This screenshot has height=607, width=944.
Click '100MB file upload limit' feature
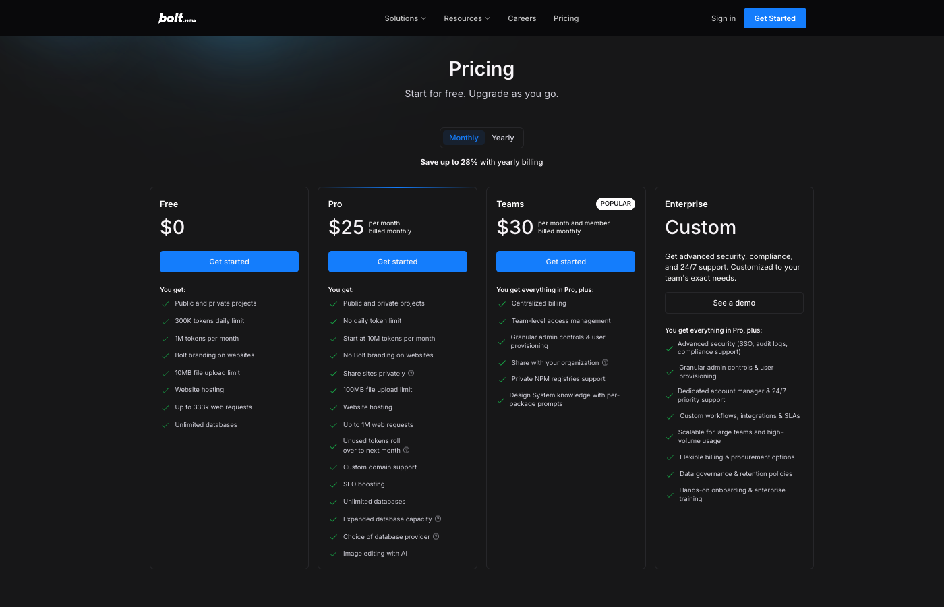click(x=378, y=390)
